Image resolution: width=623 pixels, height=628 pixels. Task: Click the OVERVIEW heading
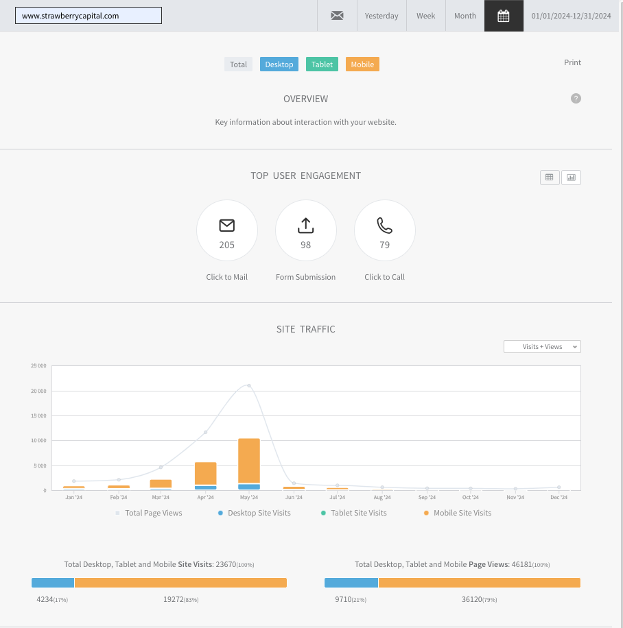point(306,99)
